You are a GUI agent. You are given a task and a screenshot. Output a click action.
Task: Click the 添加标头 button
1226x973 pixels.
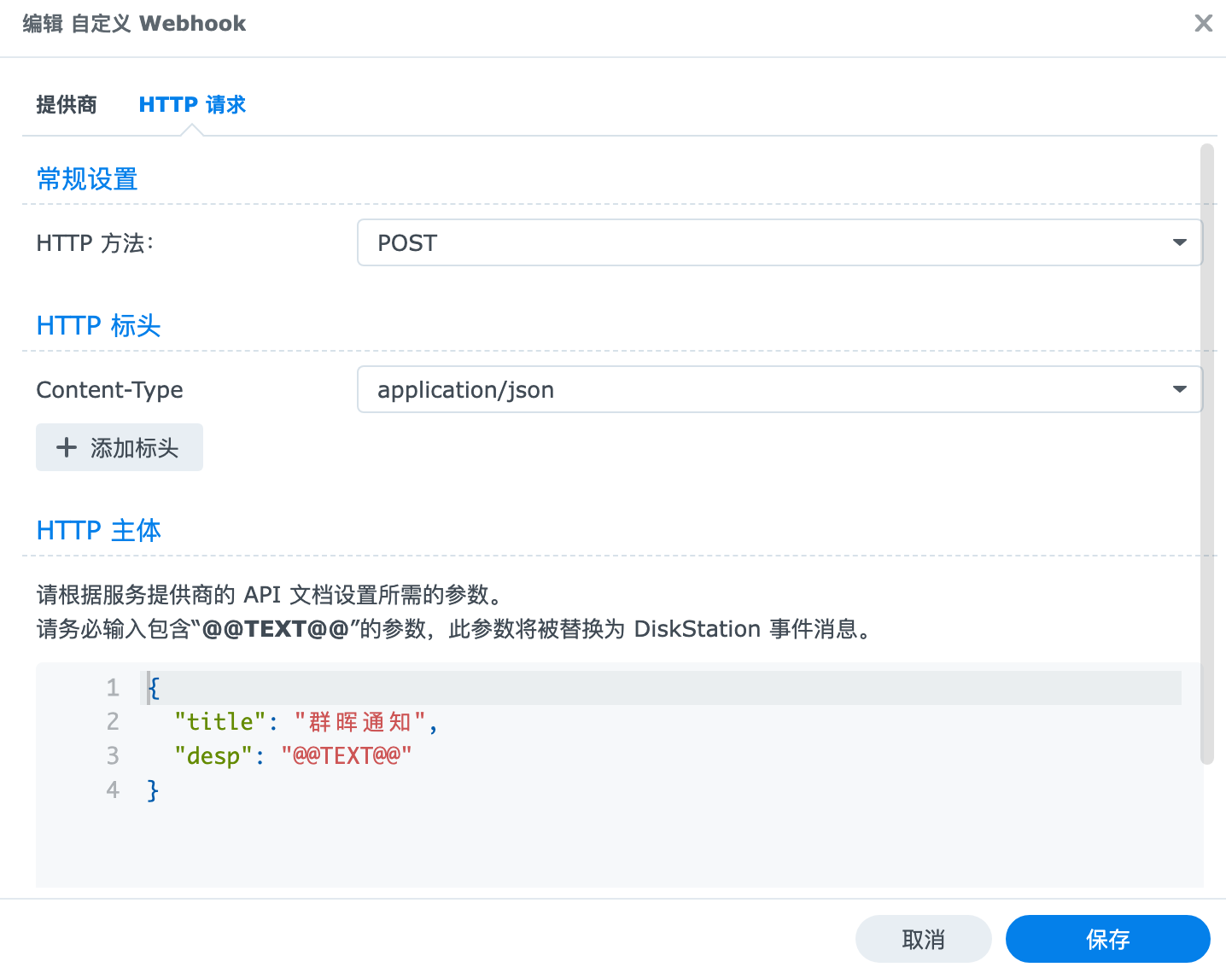pos(120,447)
